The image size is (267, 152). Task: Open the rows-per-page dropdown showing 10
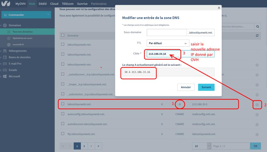202,146
